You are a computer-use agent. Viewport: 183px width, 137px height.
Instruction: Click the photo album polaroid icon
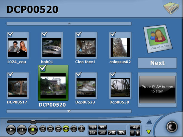[x=158, y=39]
